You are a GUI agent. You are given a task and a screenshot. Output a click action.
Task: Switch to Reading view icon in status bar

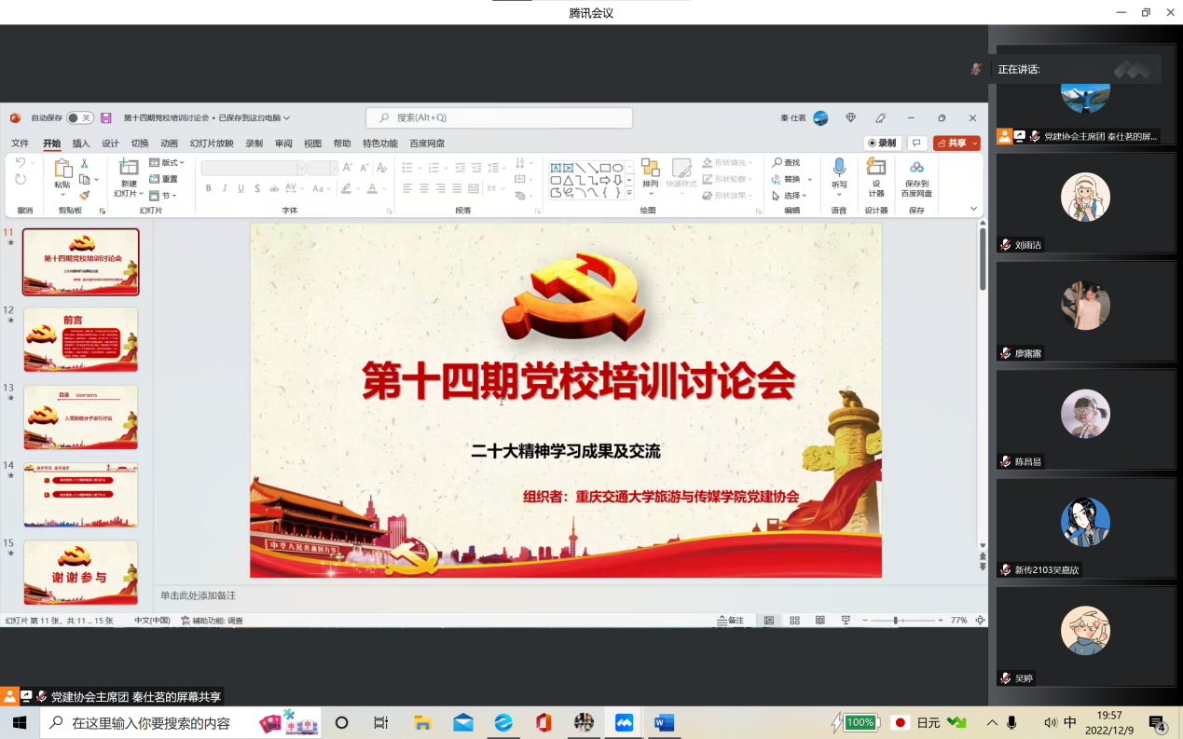(820, 621)
